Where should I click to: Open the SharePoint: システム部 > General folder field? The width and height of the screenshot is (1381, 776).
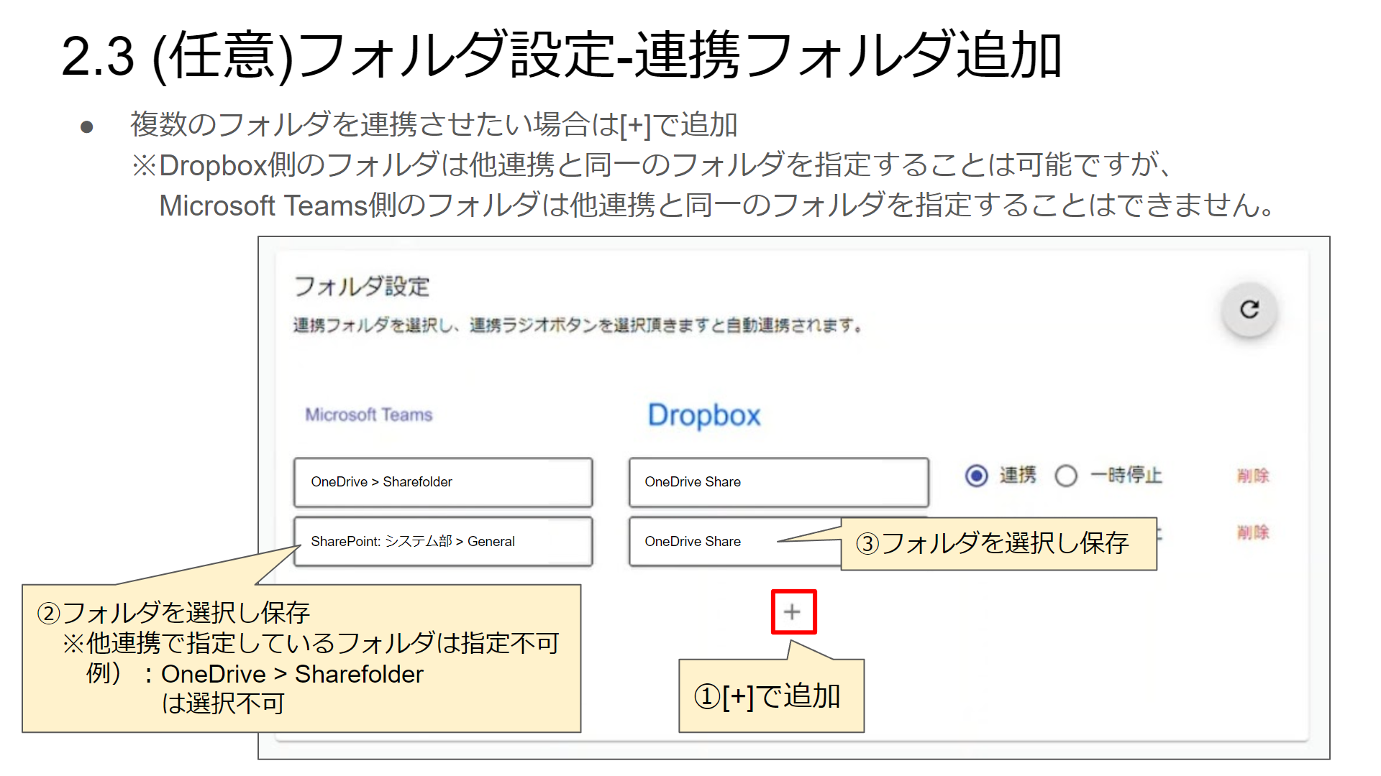443,542
